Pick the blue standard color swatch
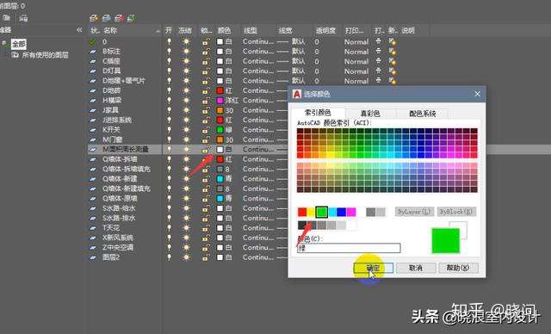 341,212
